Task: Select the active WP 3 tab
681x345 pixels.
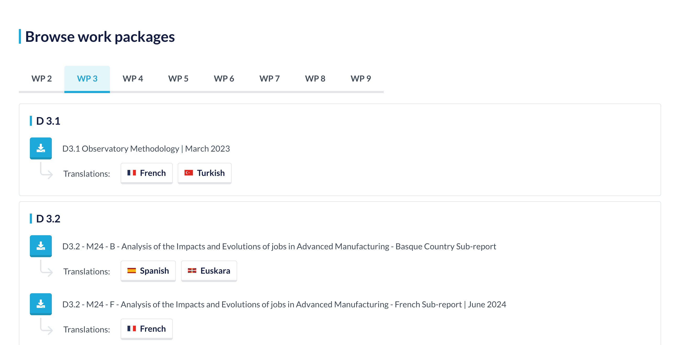Action: (x=87, y=79)
